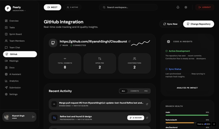Click Active Development insight heading
The width and height of the screenshot is (219, 129).
pyautogui.click(x=179, y=51)
